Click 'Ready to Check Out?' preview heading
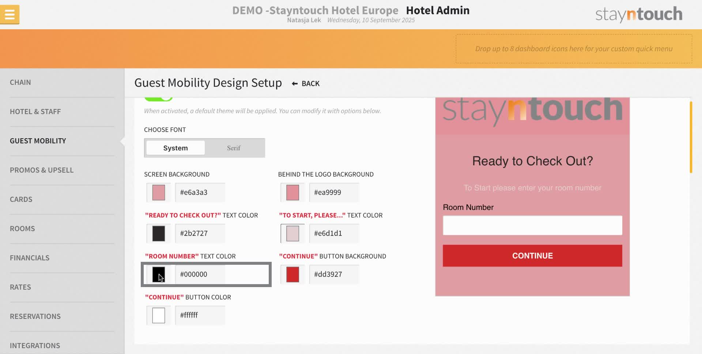The image size is (702, 354). [532, 161]
